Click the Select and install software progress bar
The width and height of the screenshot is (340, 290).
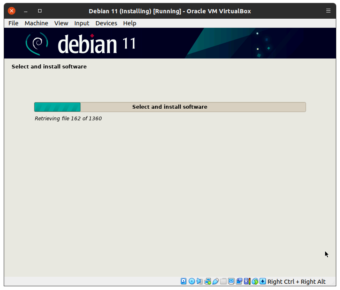170,107
